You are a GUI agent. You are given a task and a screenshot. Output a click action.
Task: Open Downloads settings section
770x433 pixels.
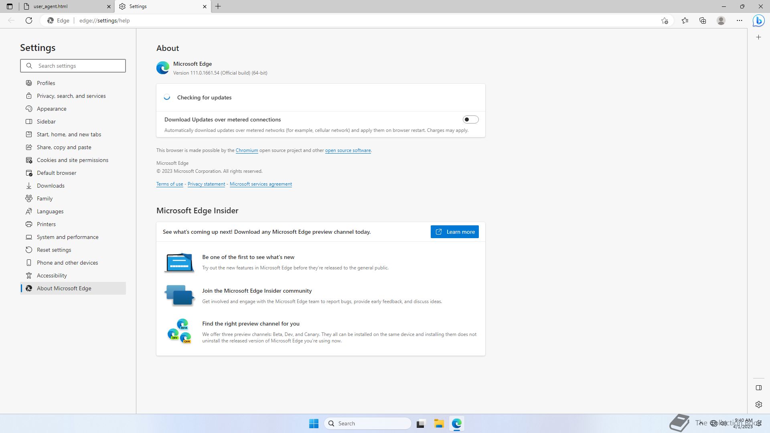pyautogui.click(x=73, y=186)
